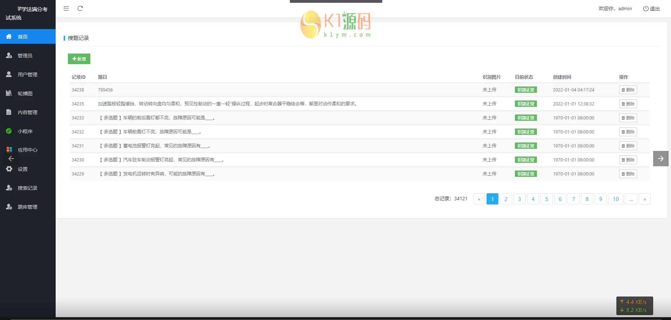Click the 欢迎你, admin text

615,8
